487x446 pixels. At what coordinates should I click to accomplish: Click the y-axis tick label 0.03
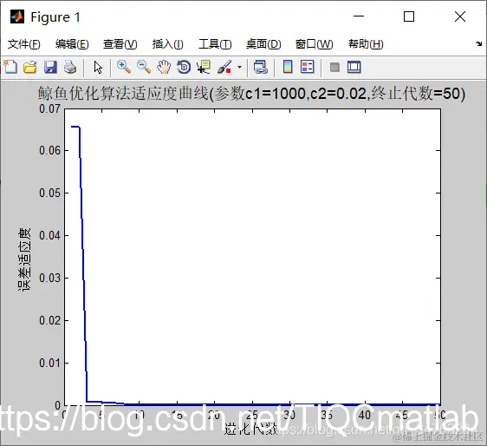pyautogui.click(x=49, y=278)
